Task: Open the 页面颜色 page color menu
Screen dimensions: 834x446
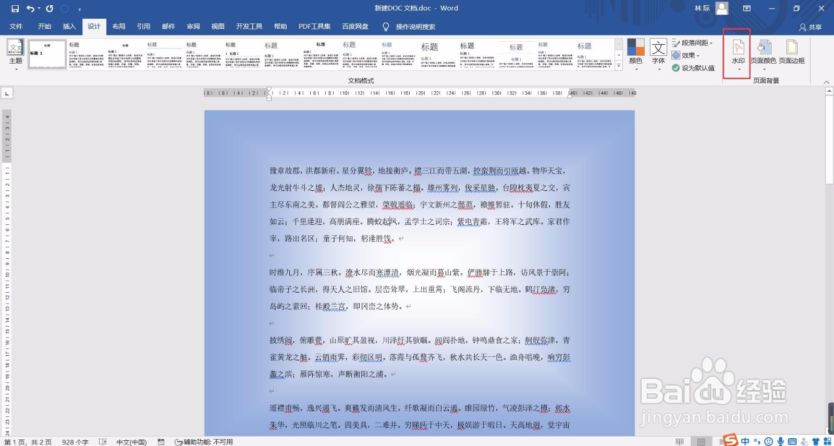Action: click(x=764, y=54)
